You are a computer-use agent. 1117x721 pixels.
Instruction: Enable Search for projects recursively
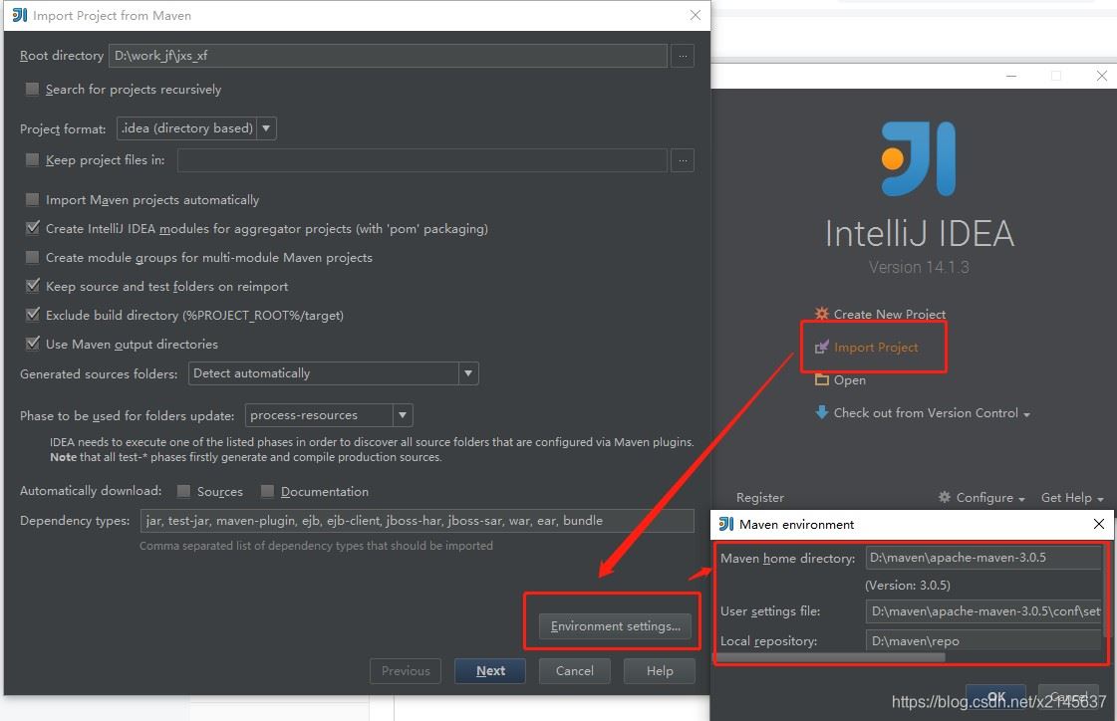pos(32,89)
